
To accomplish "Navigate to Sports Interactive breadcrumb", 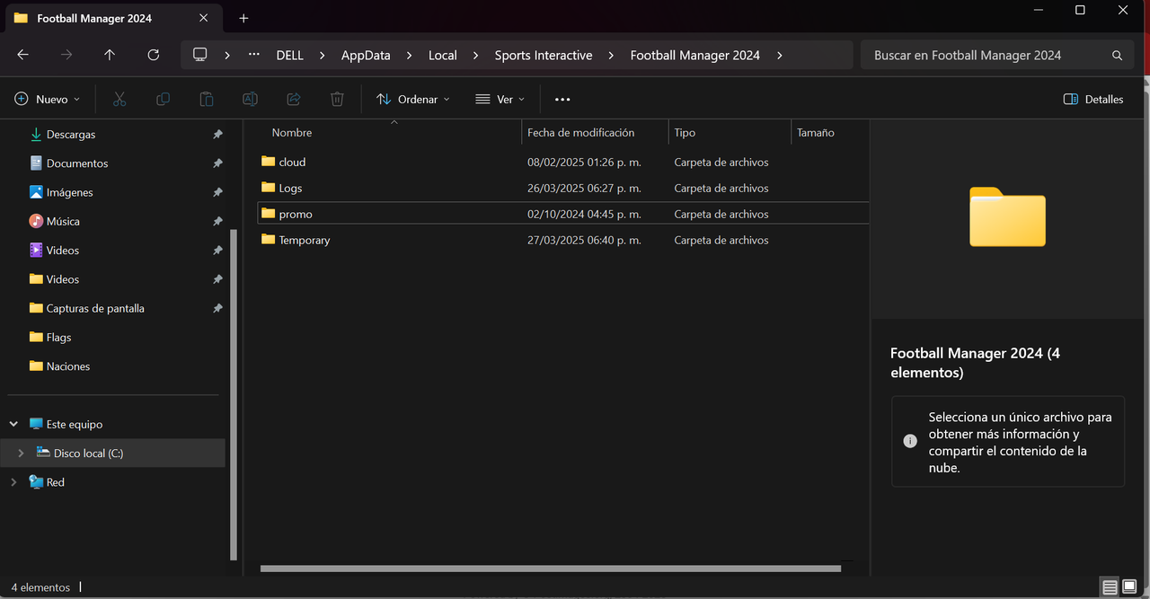I will pyautogui.click(x=544, y=56).
